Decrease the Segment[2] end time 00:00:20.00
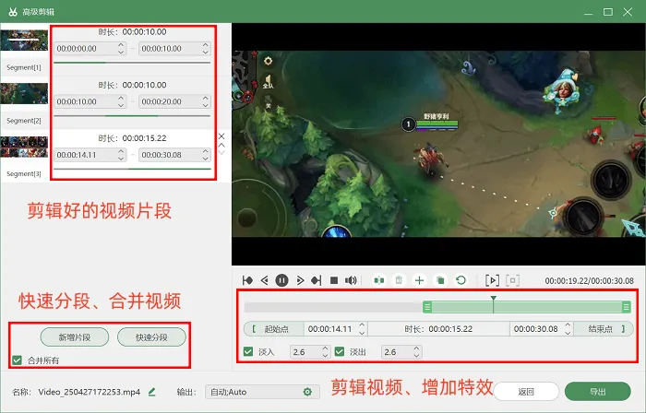The height and width of the screenshot is (413, 646). point(206,105)
